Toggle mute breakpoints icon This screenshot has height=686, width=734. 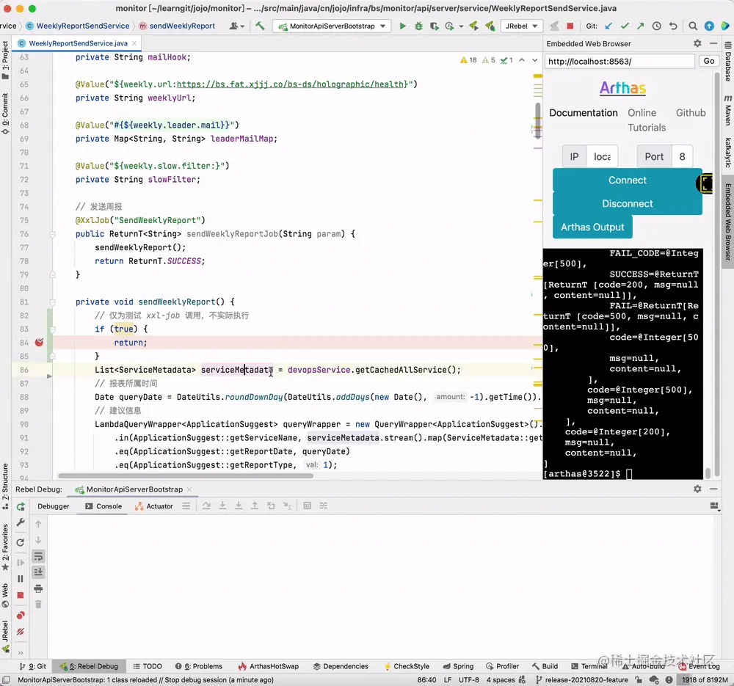coord(20,632)
